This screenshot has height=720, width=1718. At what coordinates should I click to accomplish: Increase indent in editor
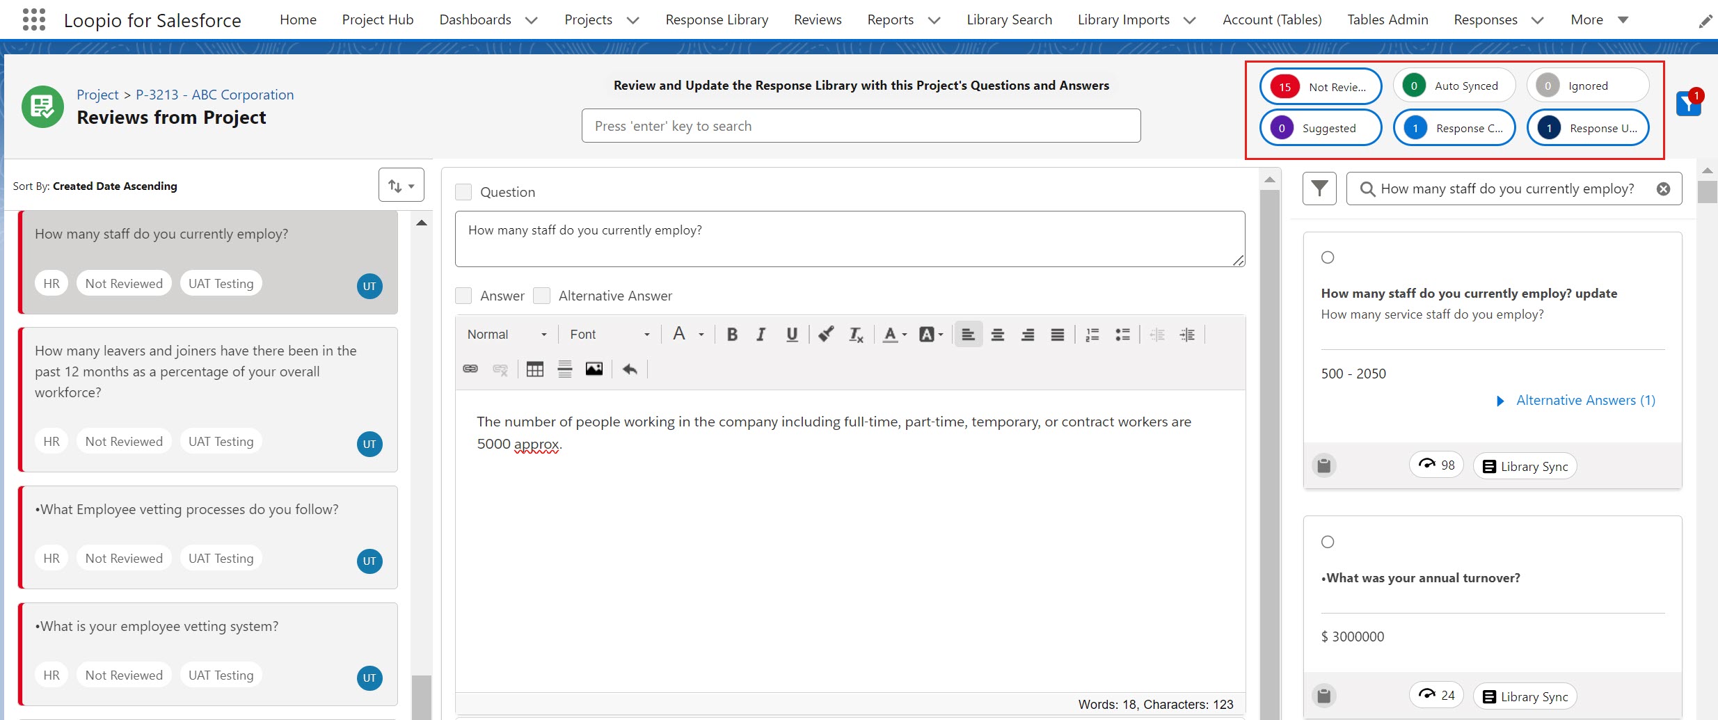1187,335
